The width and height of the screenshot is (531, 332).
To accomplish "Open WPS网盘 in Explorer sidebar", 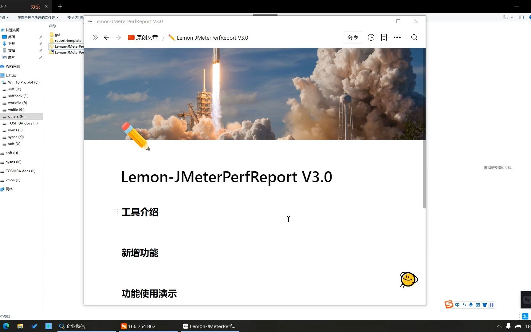I will pyautogui.click(x=10, y=66).
